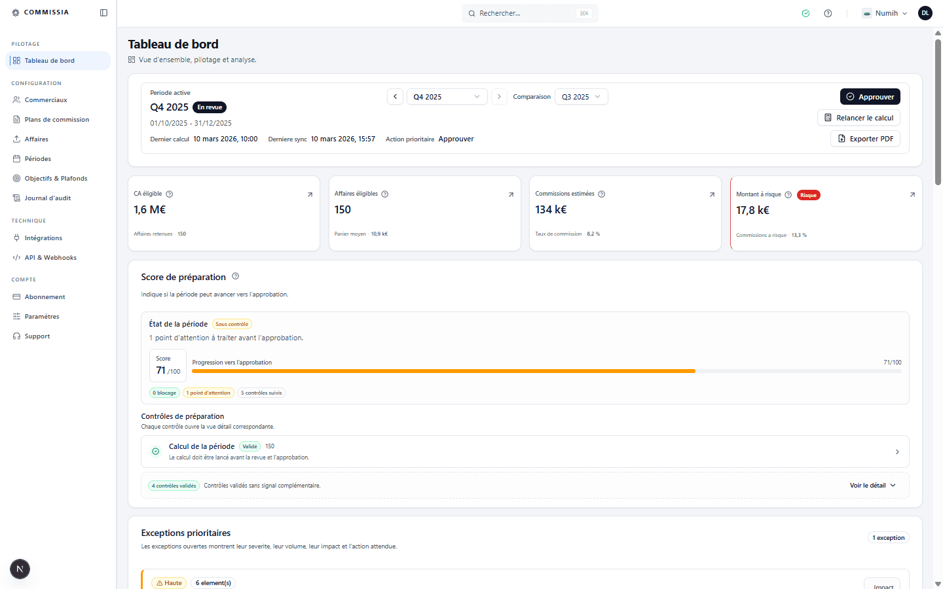Export the dashboard as PDF
Screen dimensions: 943x589
(865, 139)
